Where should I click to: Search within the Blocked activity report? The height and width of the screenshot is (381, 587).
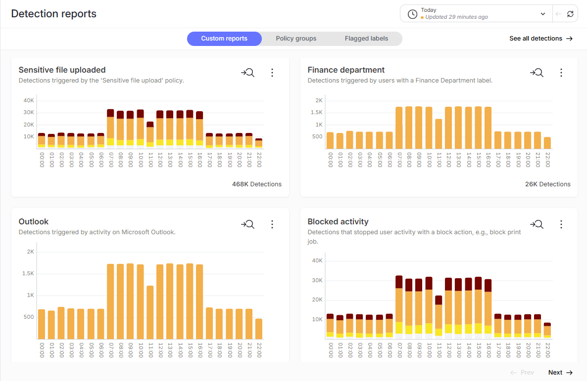pos(537,224)
